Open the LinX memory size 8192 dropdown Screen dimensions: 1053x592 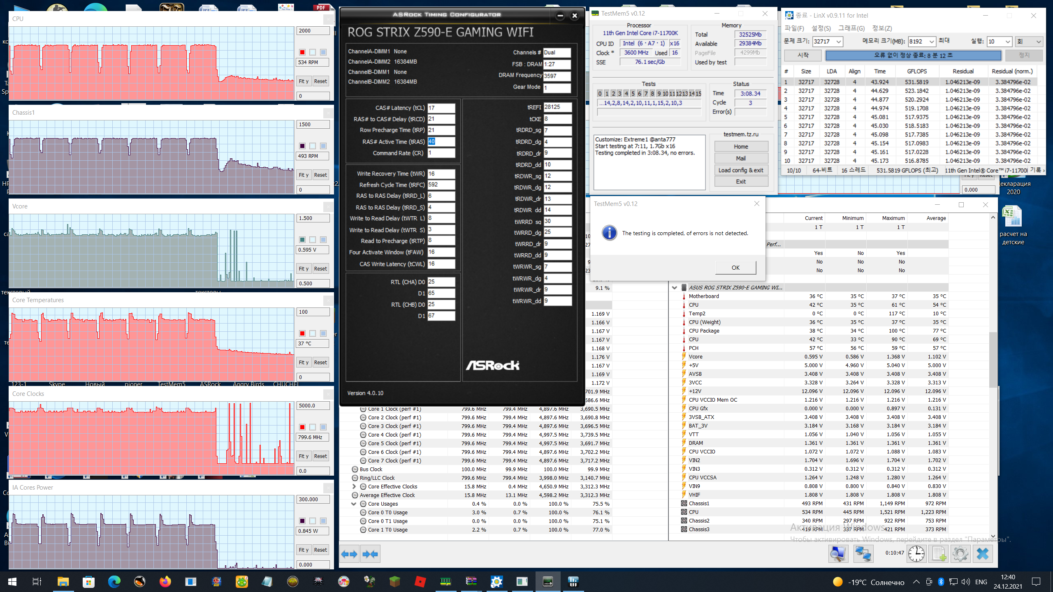[x=931, y=42]
